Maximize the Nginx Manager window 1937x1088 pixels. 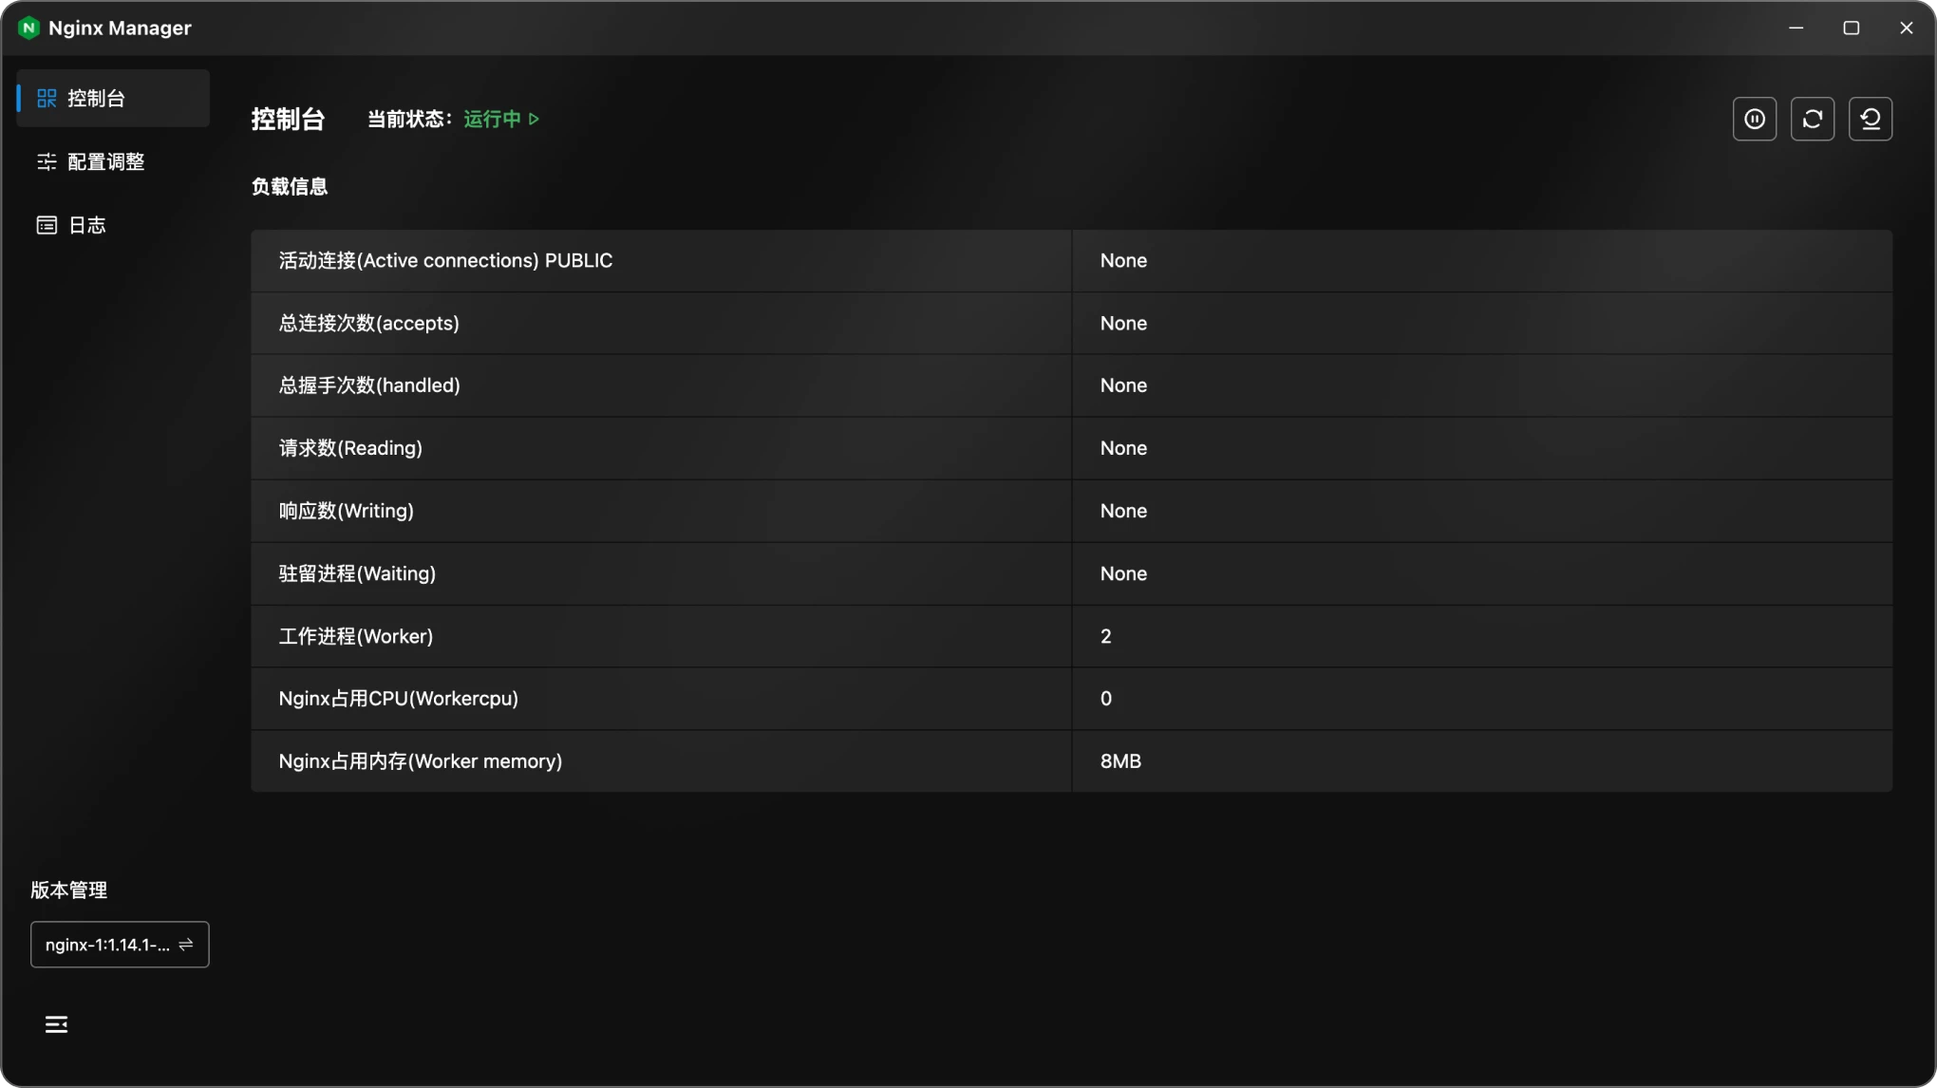point(1851,28)
